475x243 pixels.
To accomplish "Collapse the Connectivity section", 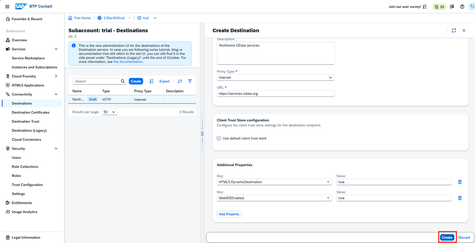I will pos(56,94).
